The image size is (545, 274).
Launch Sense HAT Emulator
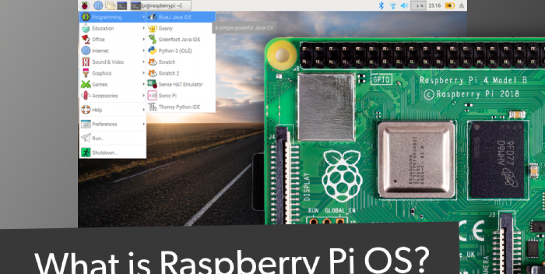coord(181,84)
